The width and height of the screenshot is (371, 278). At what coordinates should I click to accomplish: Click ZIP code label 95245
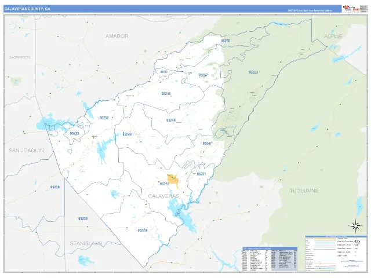pos(166,94)
